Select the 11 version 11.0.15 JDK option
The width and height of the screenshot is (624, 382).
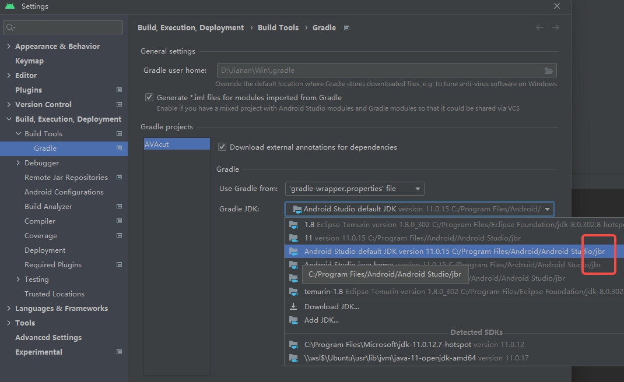pos(454,238)
